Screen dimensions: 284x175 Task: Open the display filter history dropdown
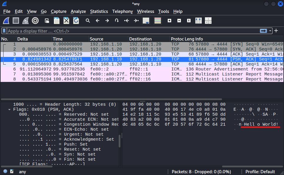click(270, 31)
